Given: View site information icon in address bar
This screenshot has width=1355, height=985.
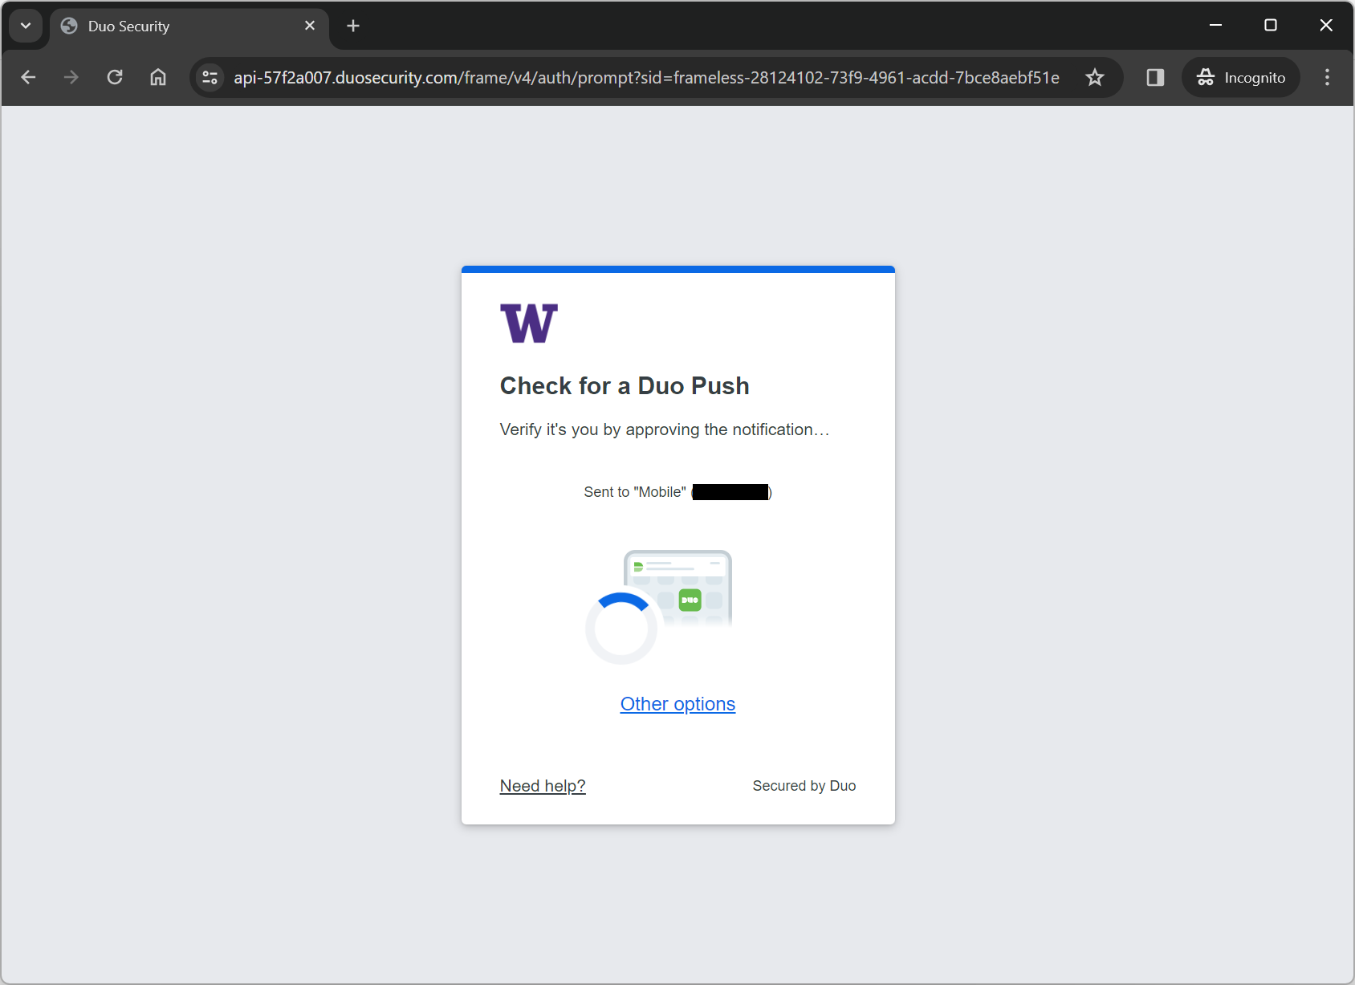Looking at the screenshot, I should point(210,77).
